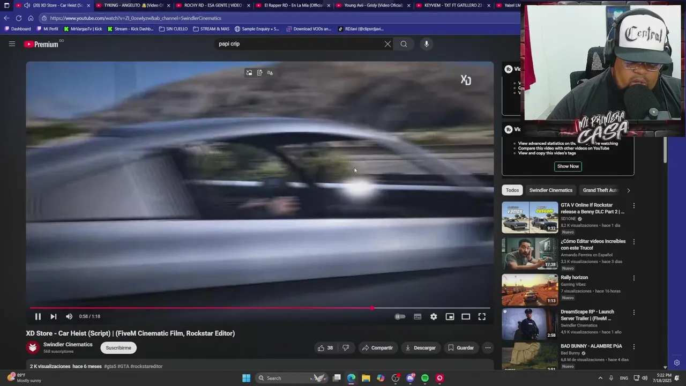The width and height of the screenshot is (686, 386).
Task: Click the Show Now button in the side card
Action: [568, 166]
